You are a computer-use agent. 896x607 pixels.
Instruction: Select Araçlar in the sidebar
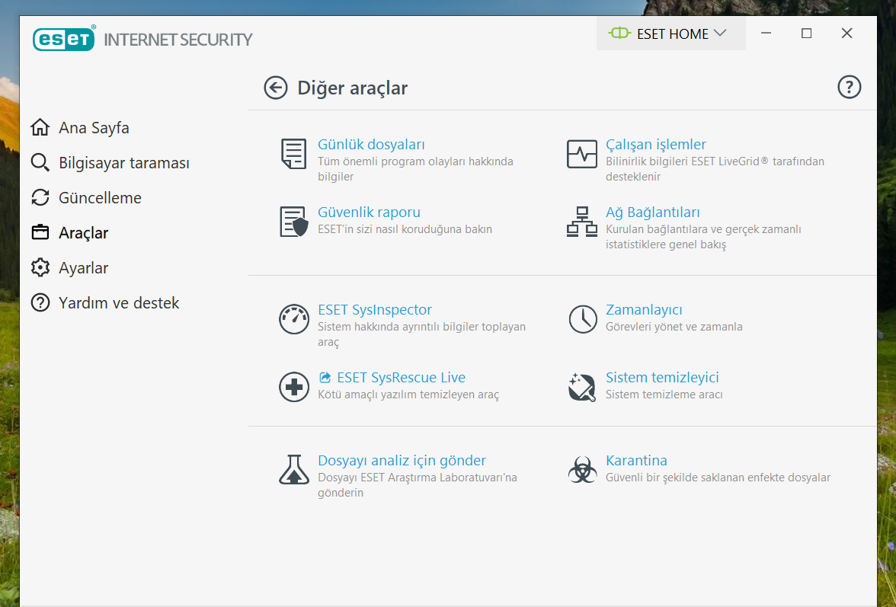pos(84,233)
